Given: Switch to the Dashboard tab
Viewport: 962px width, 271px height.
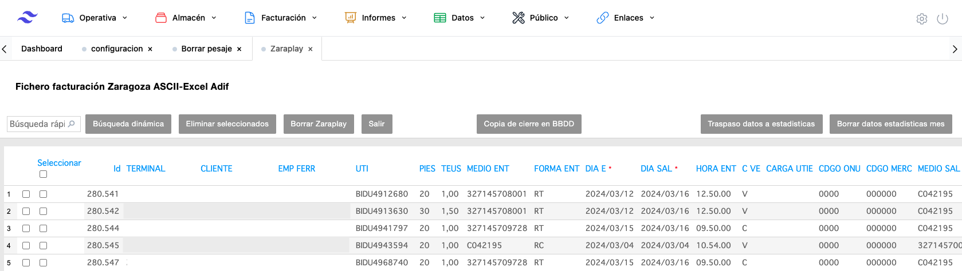Looking at the screenshot, I should click(42, 49).
